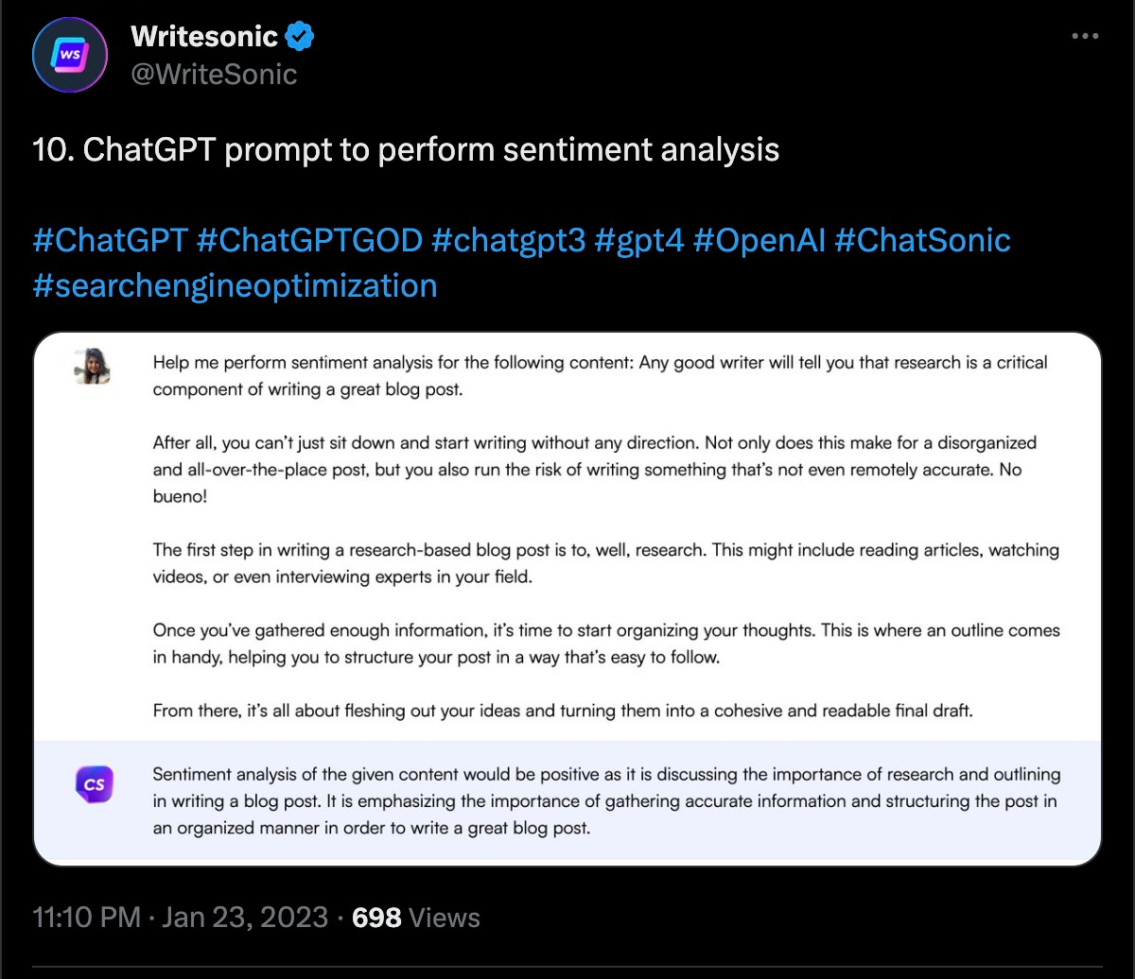Click the purple CS ChatSonic icon
Image resolution: width=1135 pixels, height=979 pixels.
click(94, 784)
